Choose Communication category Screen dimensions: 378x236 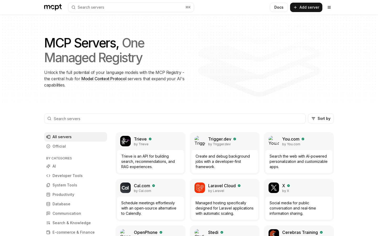coord(76,213)
